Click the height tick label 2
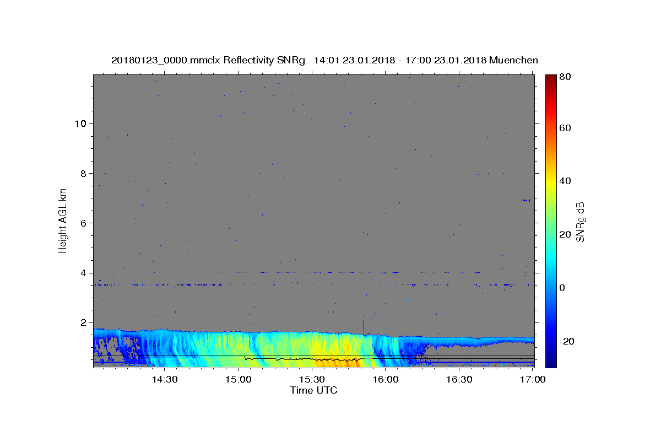The image size is (661, 441). click(84, 323)
